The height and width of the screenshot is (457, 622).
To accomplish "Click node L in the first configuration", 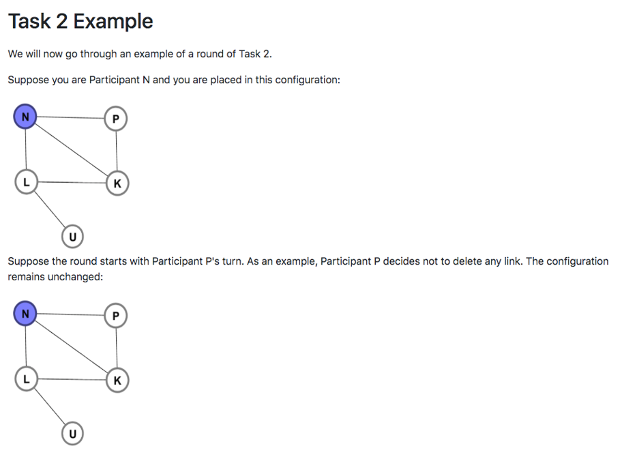I will (26, 182).
